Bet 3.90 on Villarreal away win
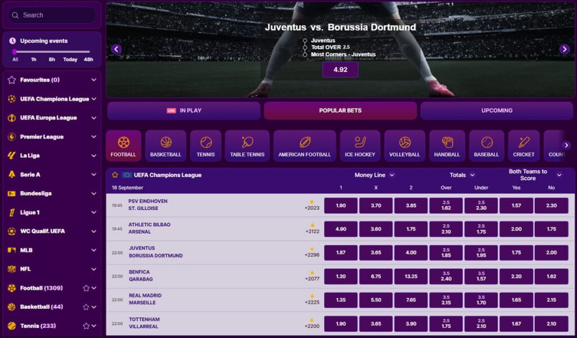 (411, 324)
